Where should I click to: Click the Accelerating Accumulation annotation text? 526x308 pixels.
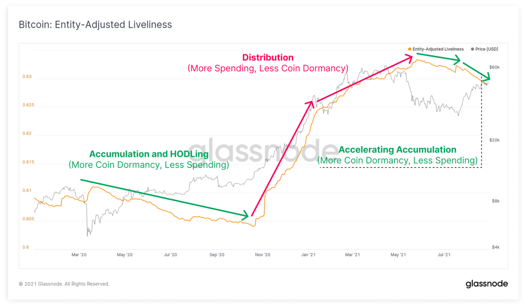click(x=397, y=150)
